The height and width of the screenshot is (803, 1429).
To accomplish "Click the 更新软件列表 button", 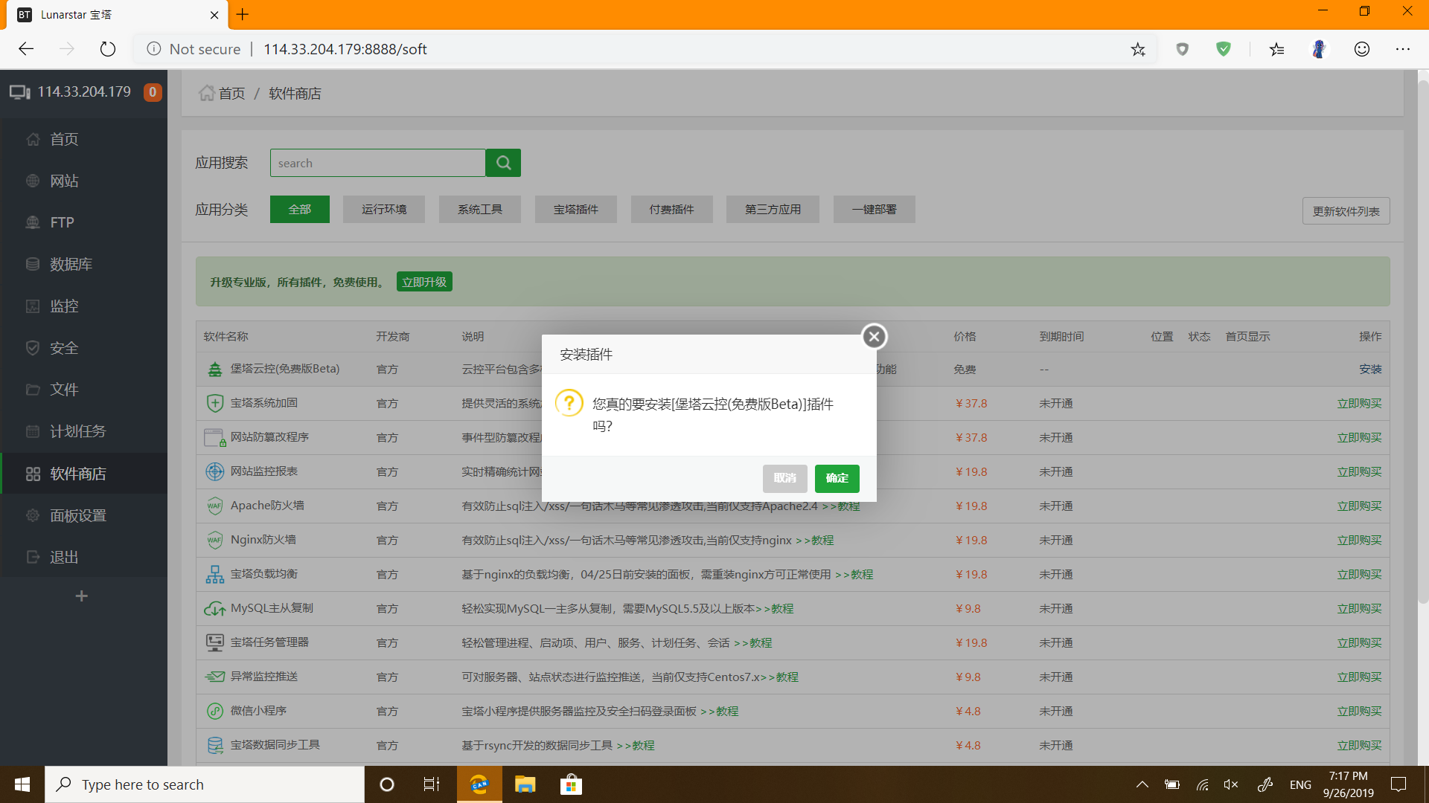I will click(x=1346, y=211).
